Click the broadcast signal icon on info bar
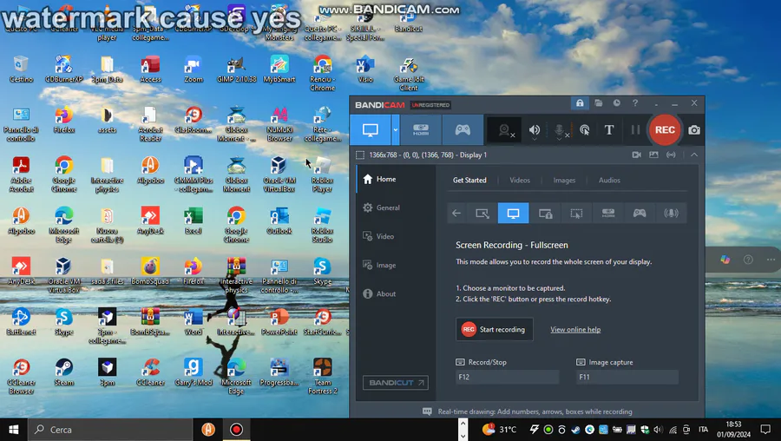The image size is (781, 441). pyautogui.click(x=671, y=155)
